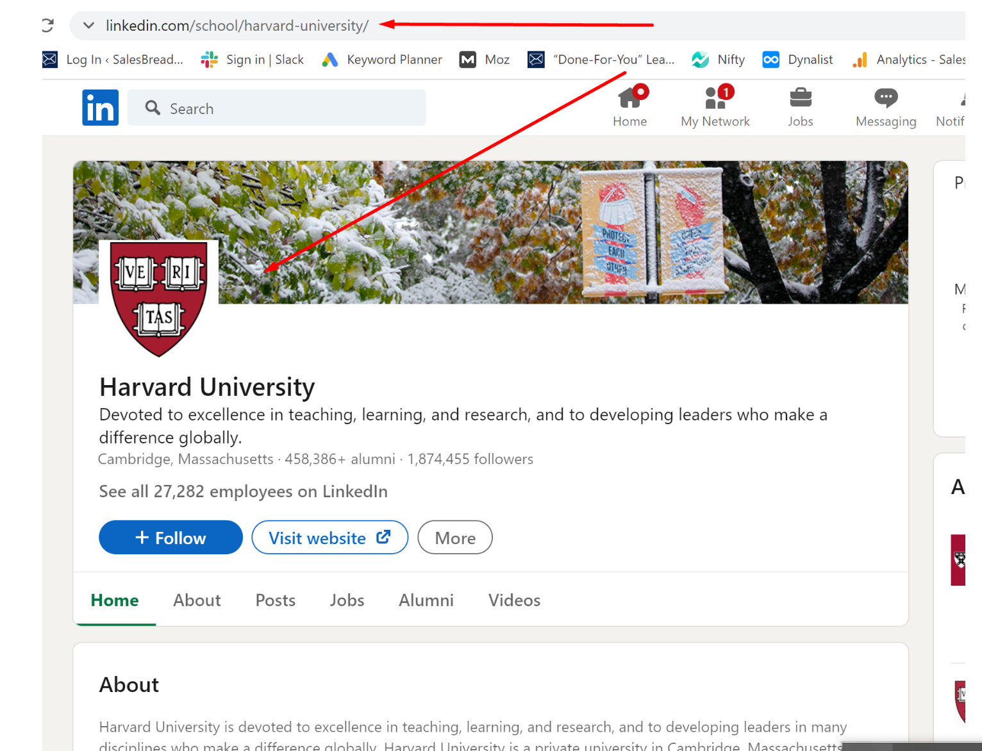Open the Moz bookmark
This screenshot has height=751, width=982.
point(485,60)
